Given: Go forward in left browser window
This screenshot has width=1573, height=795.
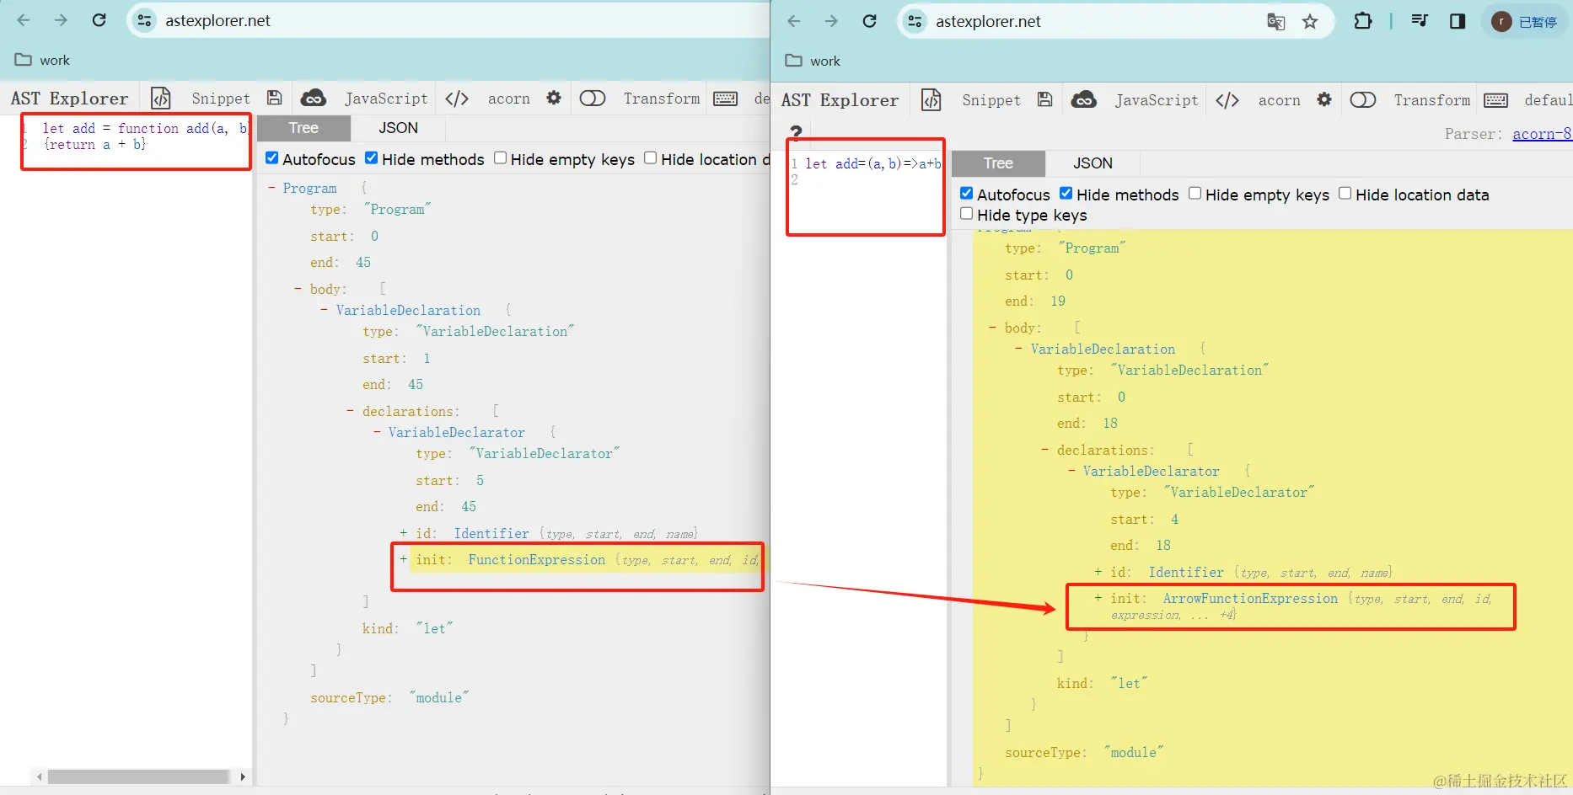Looking at the screenshot, I should point(61,20).
